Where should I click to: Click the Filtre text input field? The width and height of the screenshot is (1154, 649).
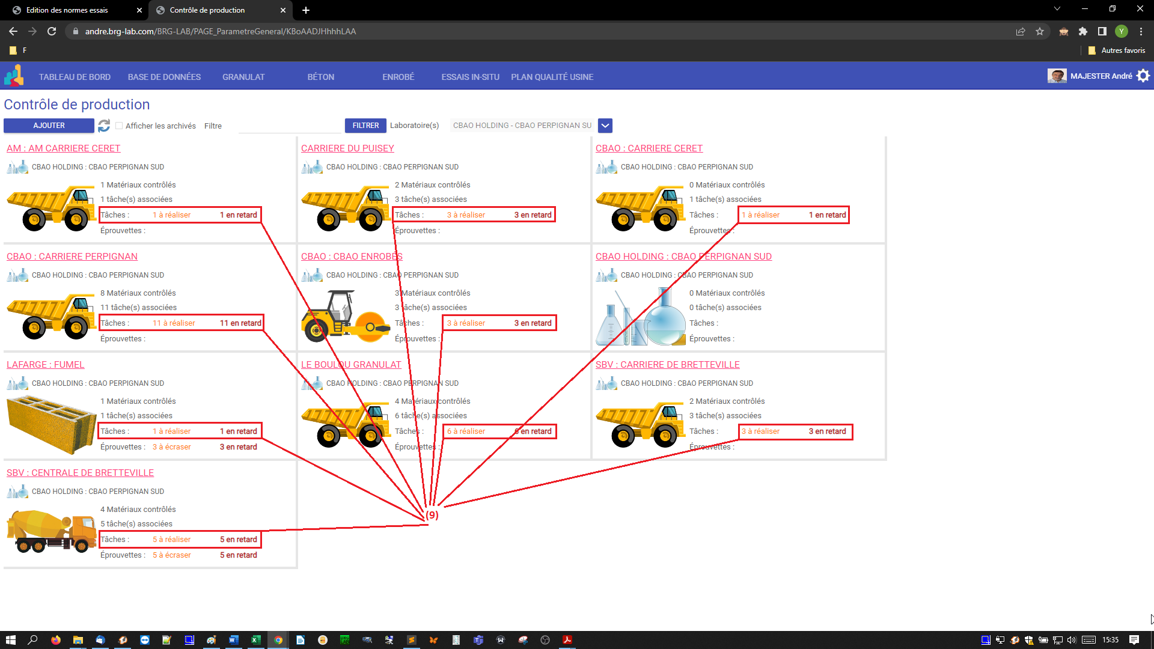(x=290, y=126)
